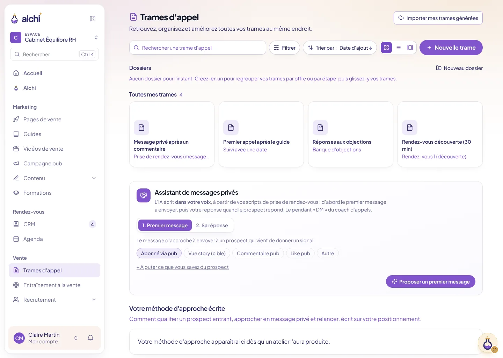Image resolution: width=503 pixels, height=358 pixels.
Task: Select Commentaire pub chip
Action: (x=258, y=253)
